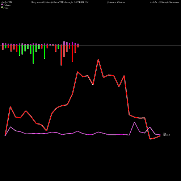
Task: Click the '0M' volume value label
Action: click(164, 134)
